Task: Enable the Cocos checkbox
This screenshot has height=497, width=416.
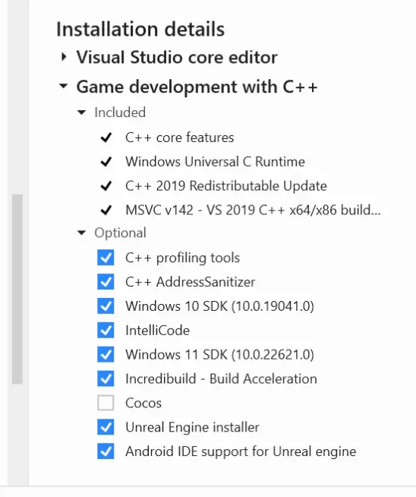Action: coord(106,403)
